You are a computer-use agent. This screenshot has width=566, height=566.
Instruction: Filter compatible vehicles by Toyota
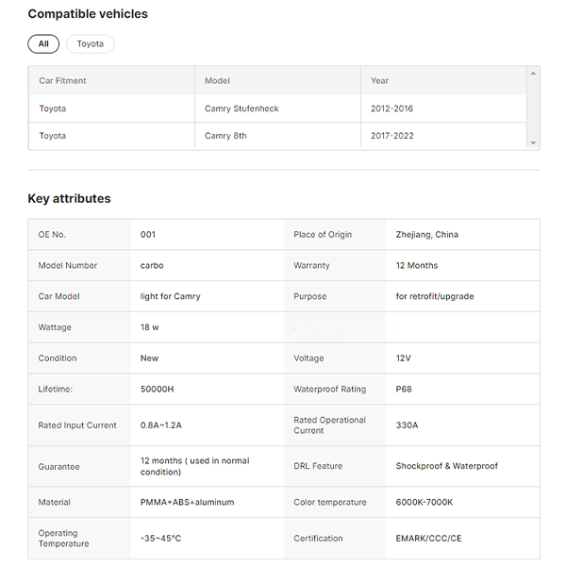coord(91,44)
